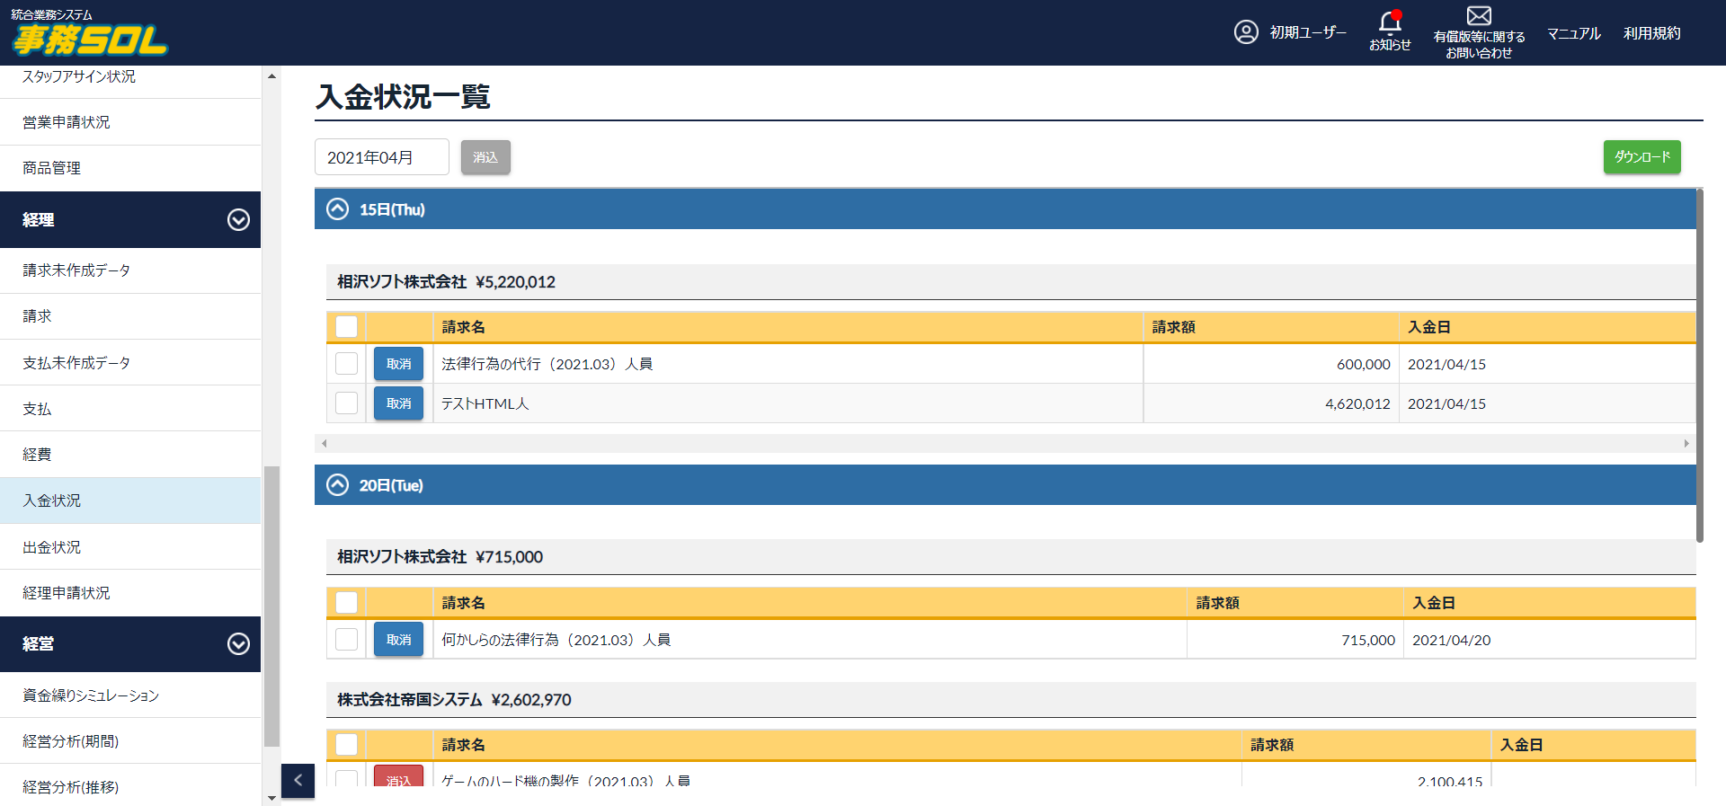Click the 2021年04月 month input field
The image size is (1726, 806).
click(381, 157)
